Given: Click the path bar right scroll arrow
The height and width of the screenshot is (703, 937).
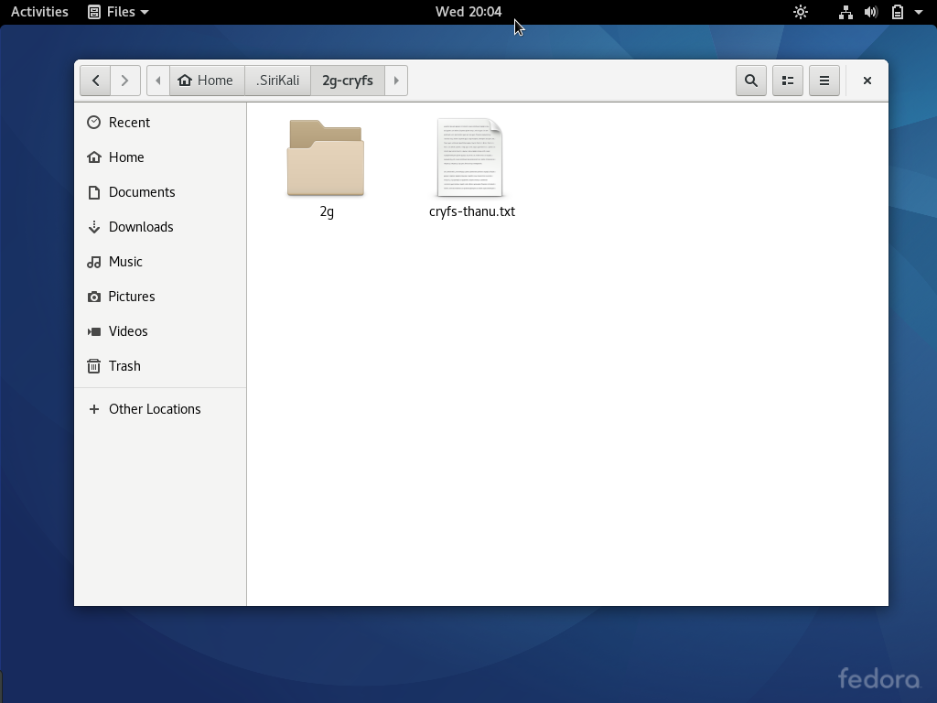Looking at the screenshot, I should (x=396, y=81).
